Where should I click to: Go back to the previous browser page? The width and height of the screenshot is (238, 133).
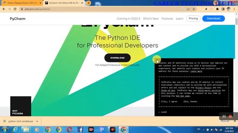pos(4,9)
